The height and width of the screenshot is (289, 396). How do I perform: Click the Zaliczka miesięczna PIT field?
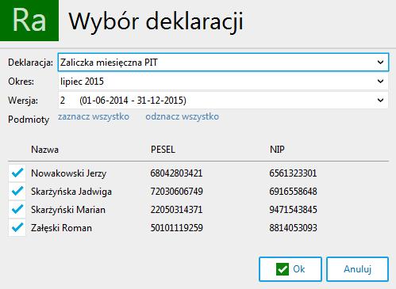[223, 63]
